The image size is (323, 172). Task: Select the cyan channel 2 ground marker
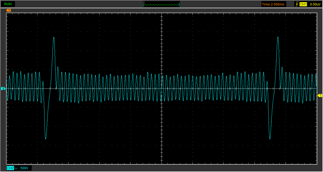click(3, 88)
